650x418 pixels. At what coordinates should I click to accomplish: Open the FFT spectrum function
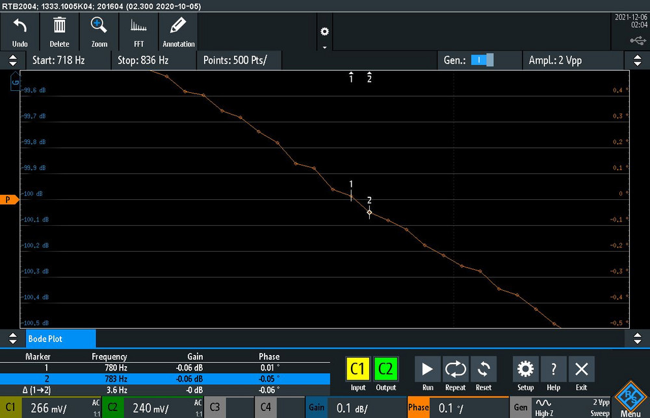click(138, 26)
